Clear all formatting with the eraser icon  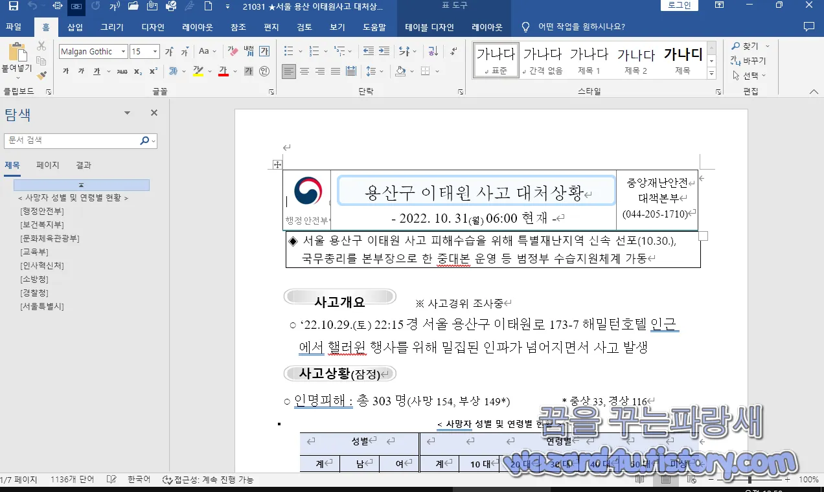(x=233, y=52)
